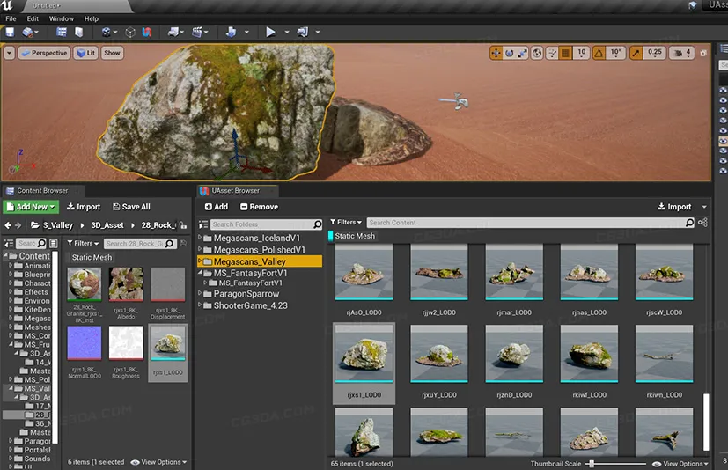The width and height of the screenshot is (728, 470).
Task: Maximize or restore the viewport icon
Action: [703, 53]
